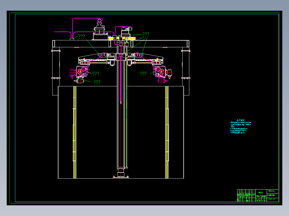Image resolution: width=289 pixels, height=216 pixels.
Task: Select the '???' label beside the top-left pipe fitting
Action: pos(82,36)
